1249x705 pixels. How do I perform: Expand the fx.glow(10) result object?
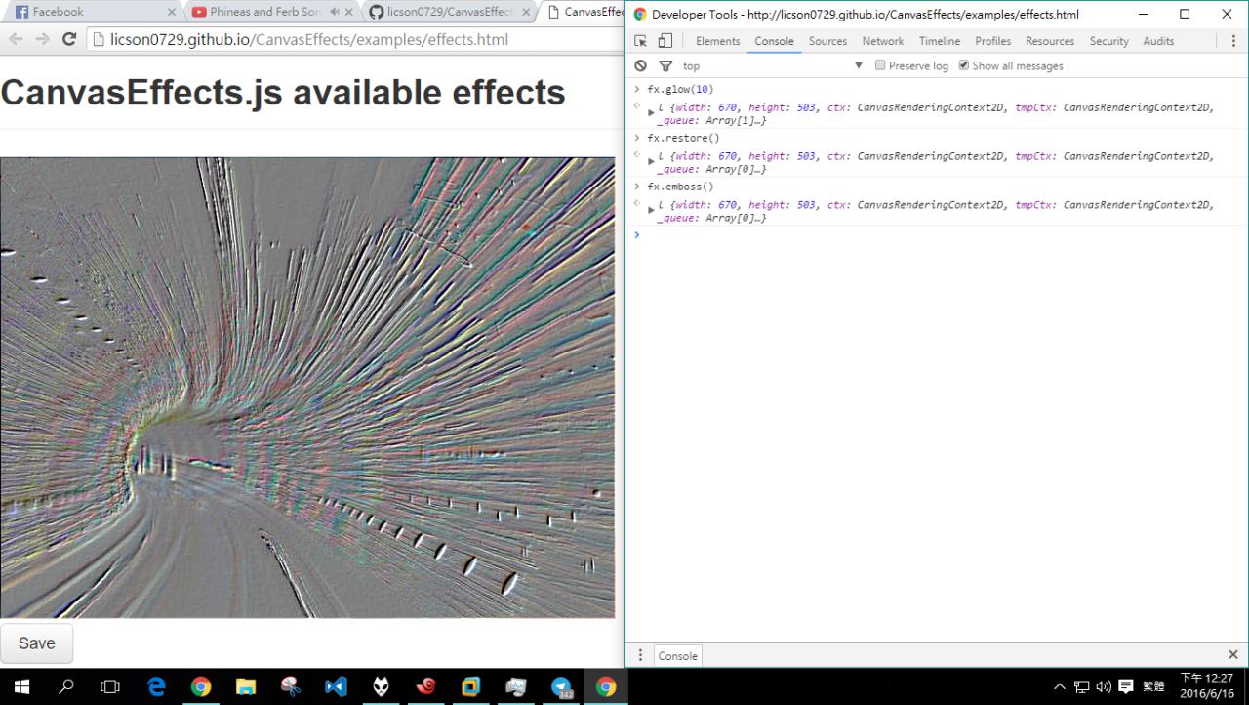coord(651,113)
